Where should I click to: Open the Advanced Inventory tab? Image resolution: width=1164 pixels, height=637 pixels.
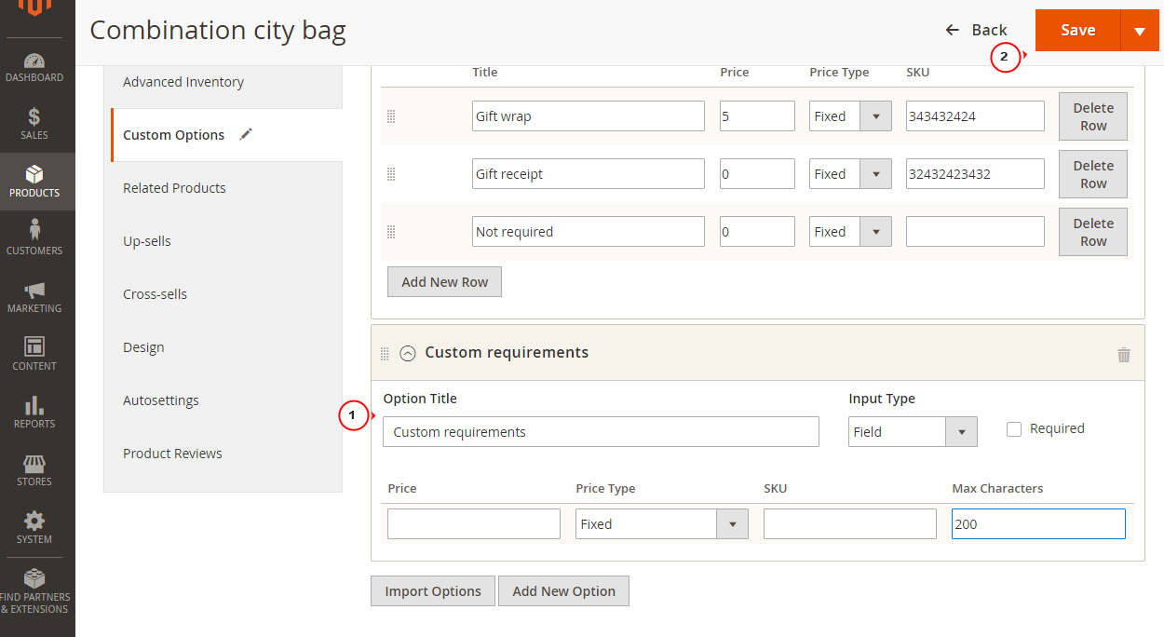(183, 82)
